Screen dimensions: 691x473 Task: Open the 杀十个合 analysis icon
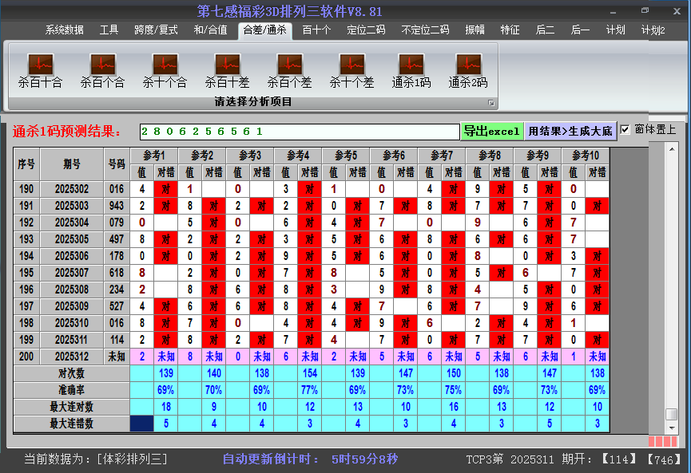165,65
